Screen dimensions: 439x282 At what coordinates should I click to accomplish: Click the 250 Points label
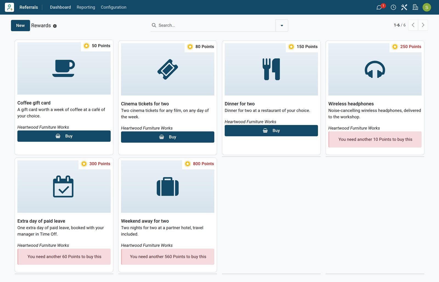pos(410,47)
